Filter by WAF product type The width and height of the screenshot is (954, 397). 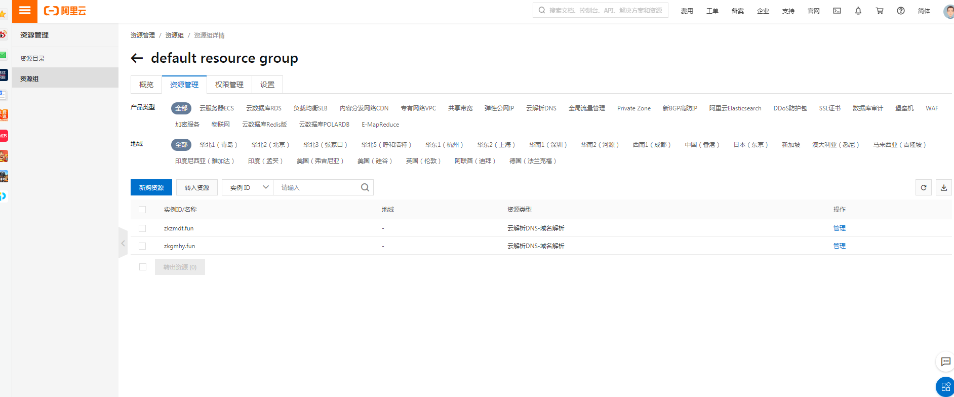(932, 108)
